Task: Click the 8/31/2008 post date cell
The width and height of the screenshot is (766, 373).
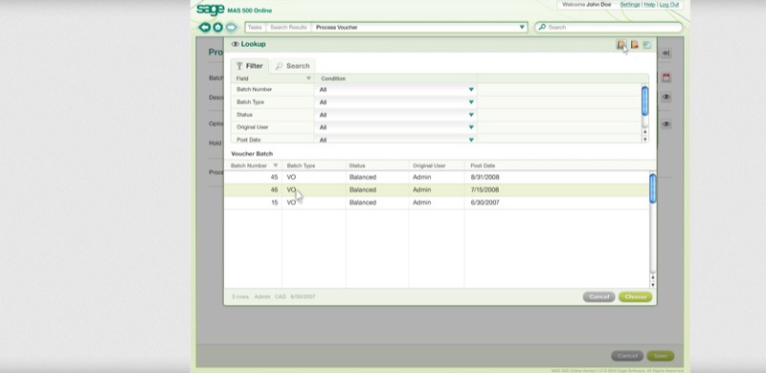Action: pos(484,177)
